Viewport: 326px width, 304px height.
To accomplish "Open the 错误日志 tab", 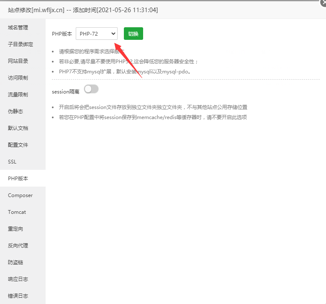I will coord(23,296).
